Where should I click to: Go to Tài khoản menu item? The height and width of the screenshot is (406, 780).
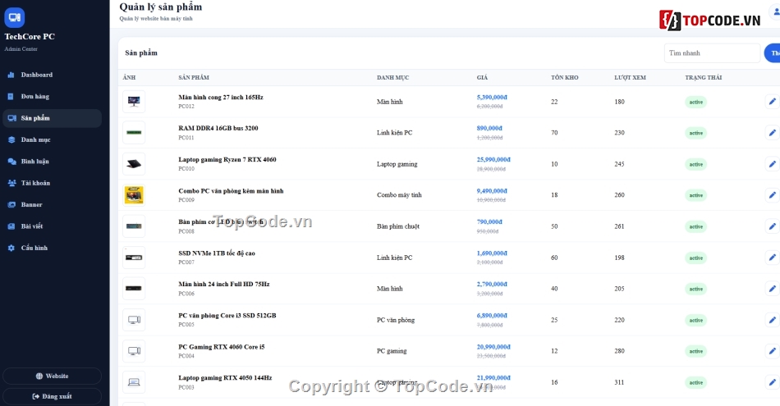point(52,183)
